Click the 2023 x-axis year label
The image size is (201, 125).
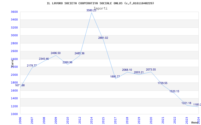pyautogui.click(x=187, y=120)
